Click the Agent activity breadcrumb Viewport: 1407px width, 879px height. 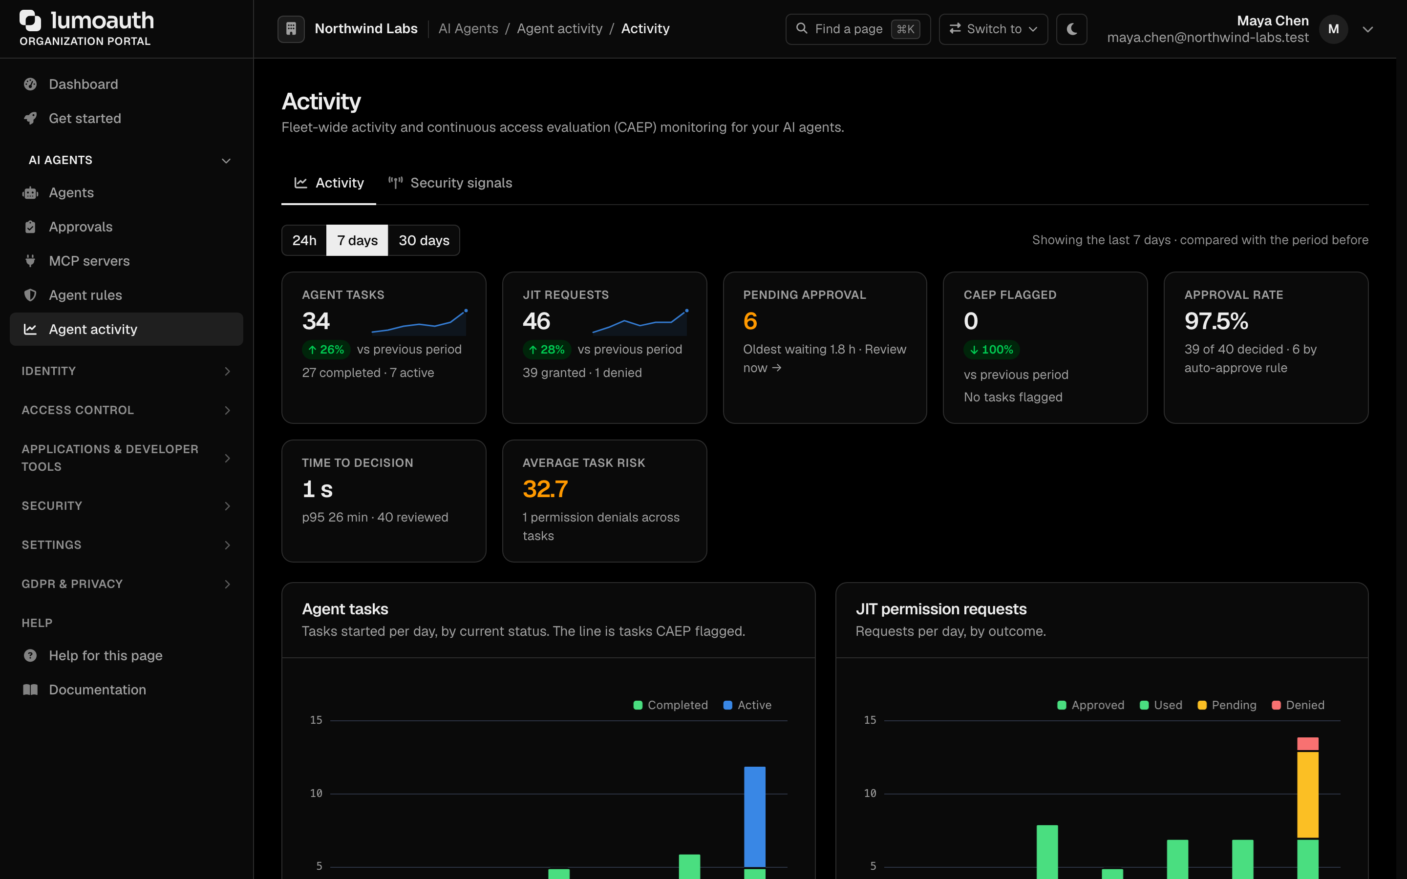click(559, 28)
